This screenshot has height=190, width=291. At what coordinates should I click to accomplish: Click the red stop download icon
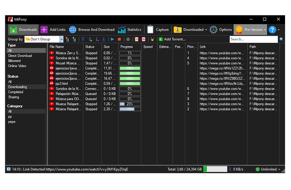119,39
